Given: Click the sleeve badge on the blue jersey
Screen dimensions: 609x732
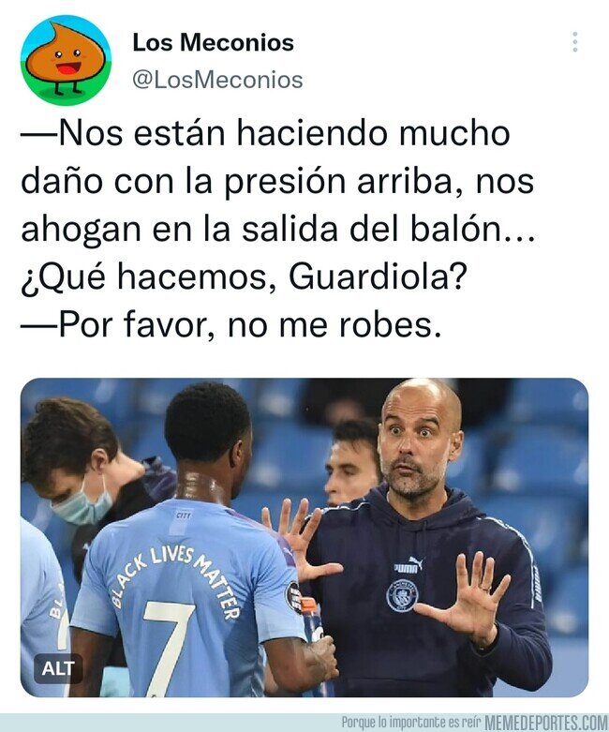Looking at the screenshot, I should 293,597.
